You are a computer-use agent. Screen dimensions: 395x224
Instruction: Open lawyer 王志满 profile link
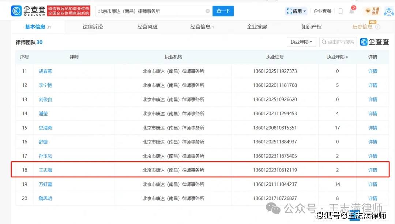pos(45,170)
